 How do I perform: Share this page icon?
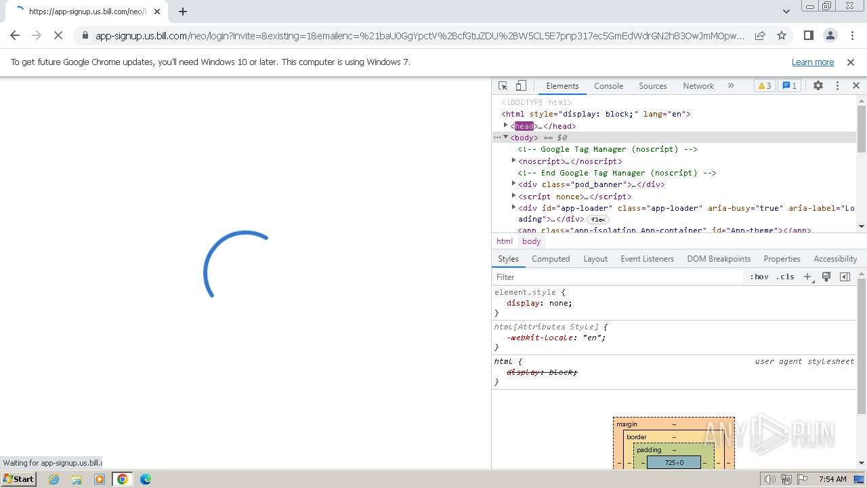coord(760,36)
